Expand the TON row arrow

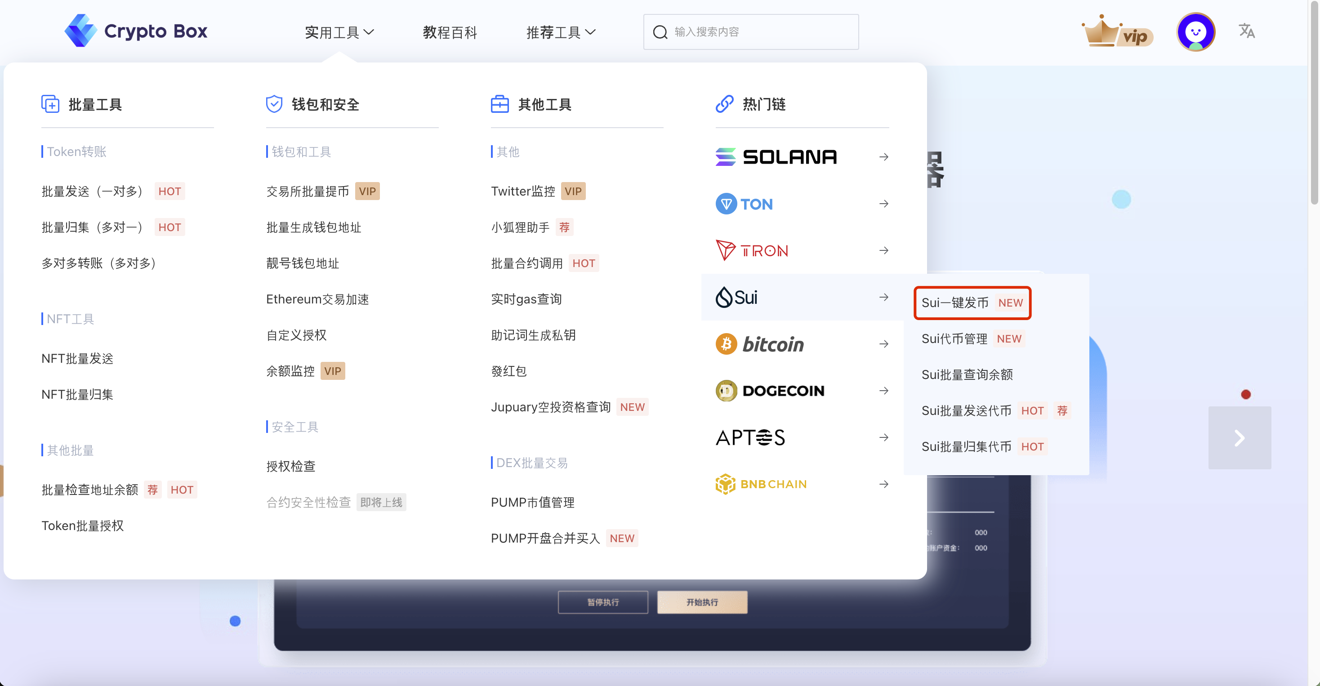[x=883, y=204]
